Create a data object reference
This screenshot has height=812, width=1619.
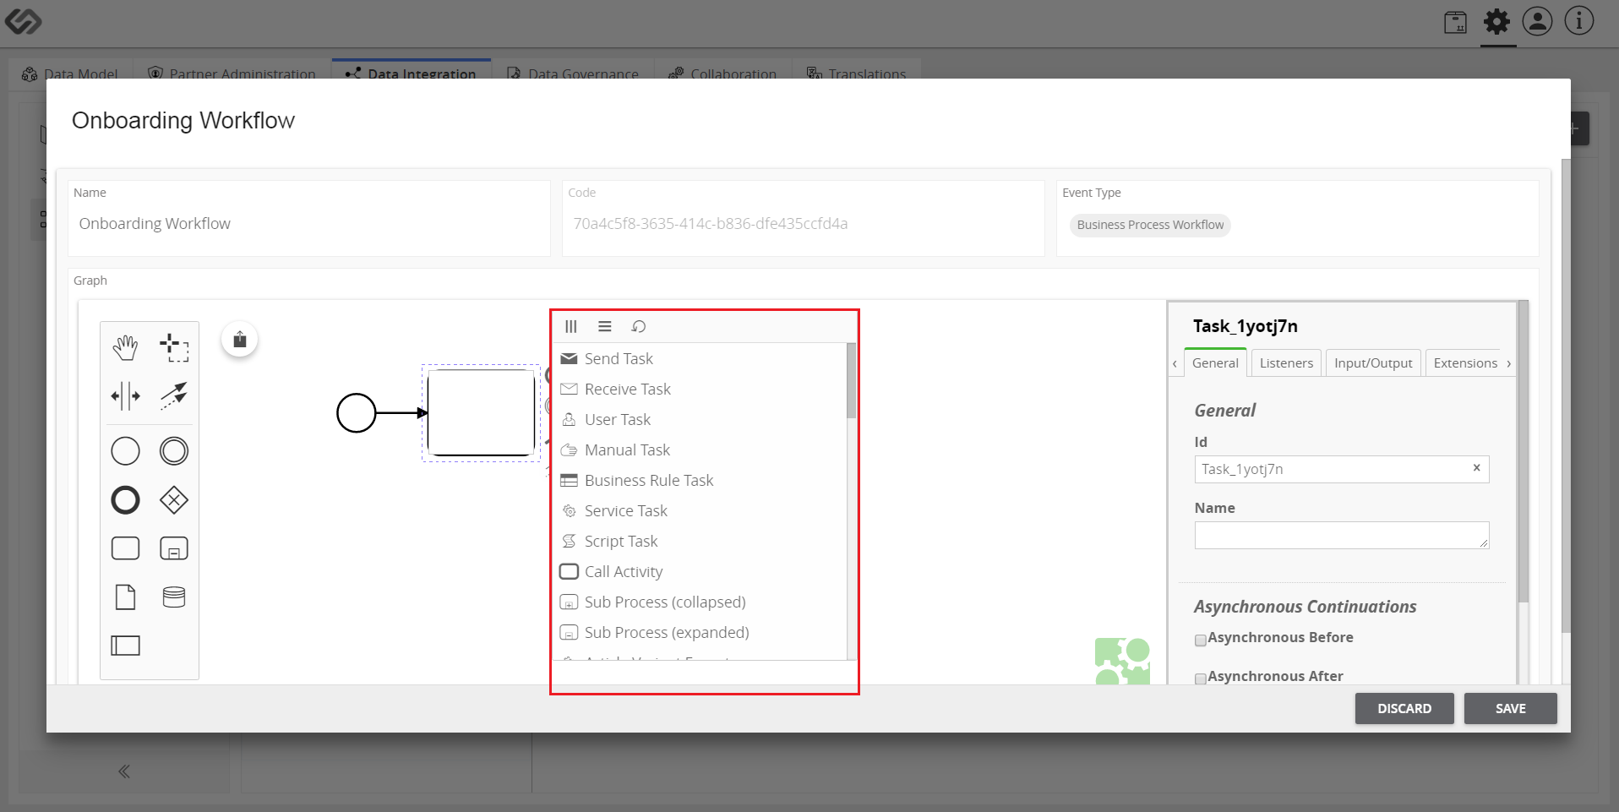[x=125, y=597]
